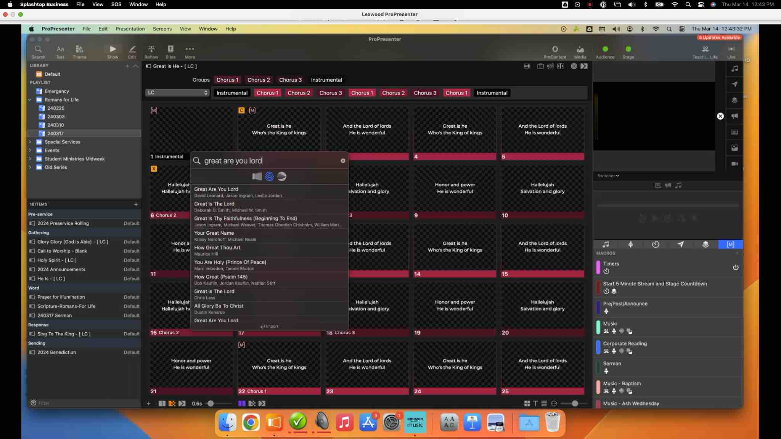Image resolution: width=781 pixels, height=439 pixels.
Task: Open the Timers clock tab icon
Action: tap(656, 244)
